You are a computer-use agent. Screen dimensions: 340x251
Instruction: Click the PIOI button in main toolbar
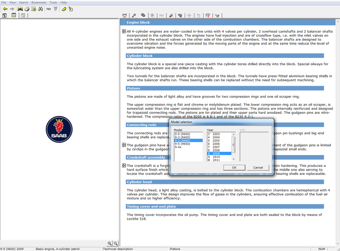pos(49,9)
